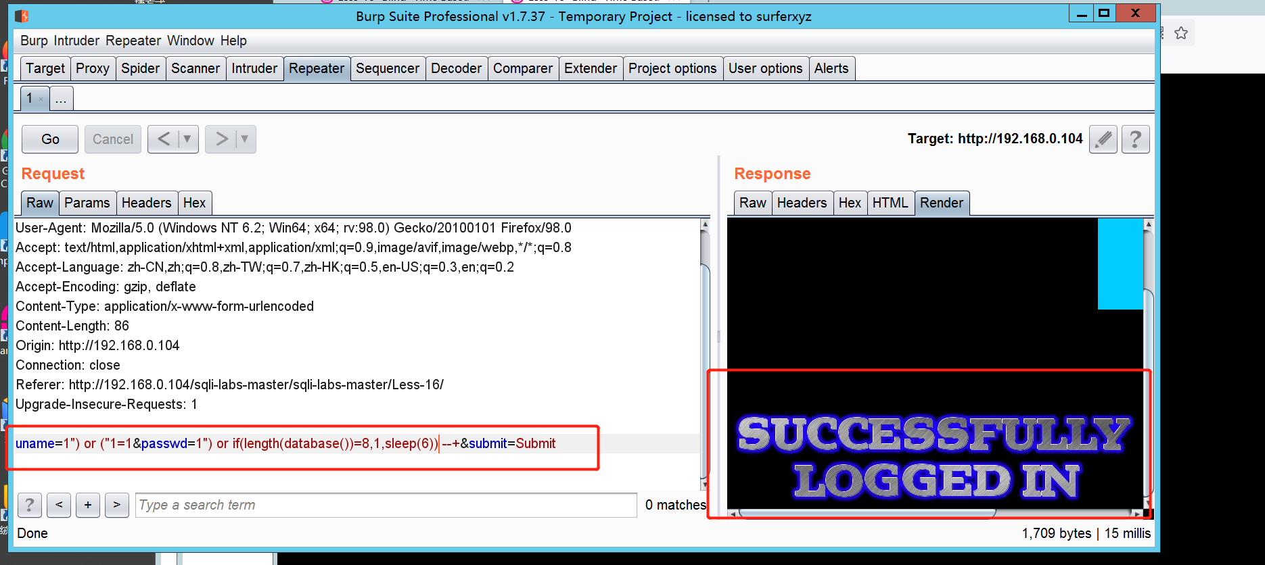Open the Alerts tab
This screenshot has height=565, width=1265.
coord(831,68)
